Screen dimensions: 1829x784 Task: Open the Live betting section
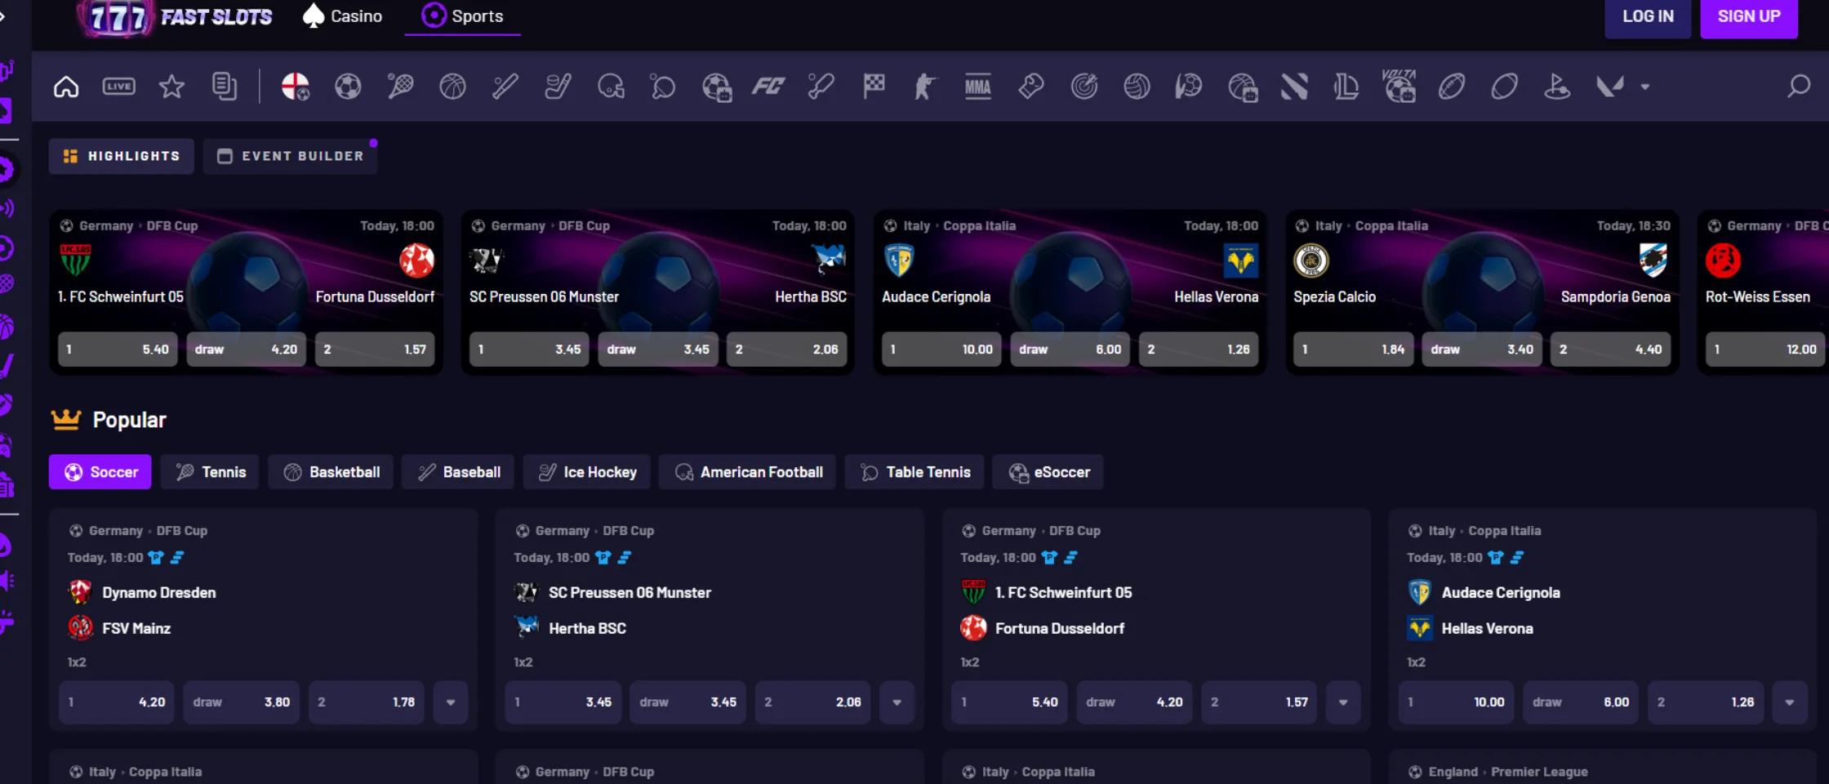(x=118, y=86)
